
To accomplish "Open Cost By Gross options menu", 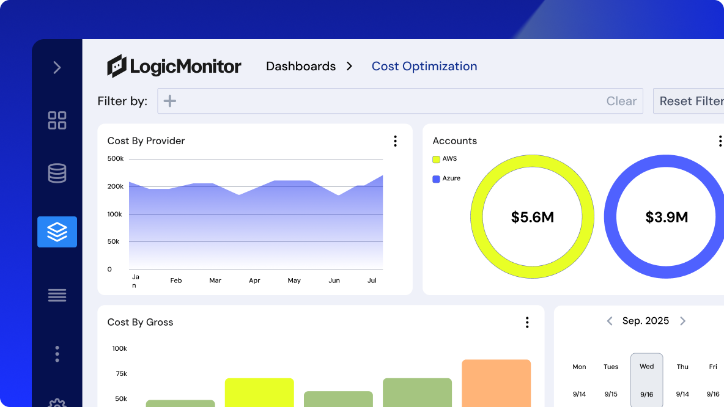I will pyautogui.click(x=527, y=323).
